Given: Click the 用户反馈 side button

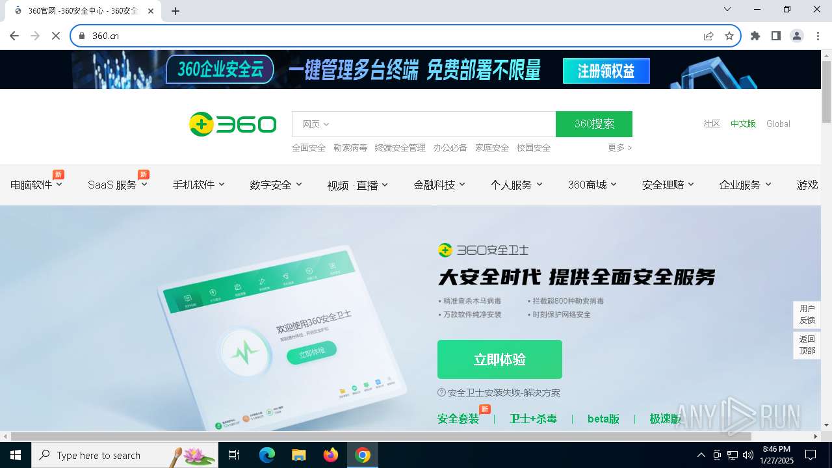Looking at the screenshot, I should tap(807, 315).
